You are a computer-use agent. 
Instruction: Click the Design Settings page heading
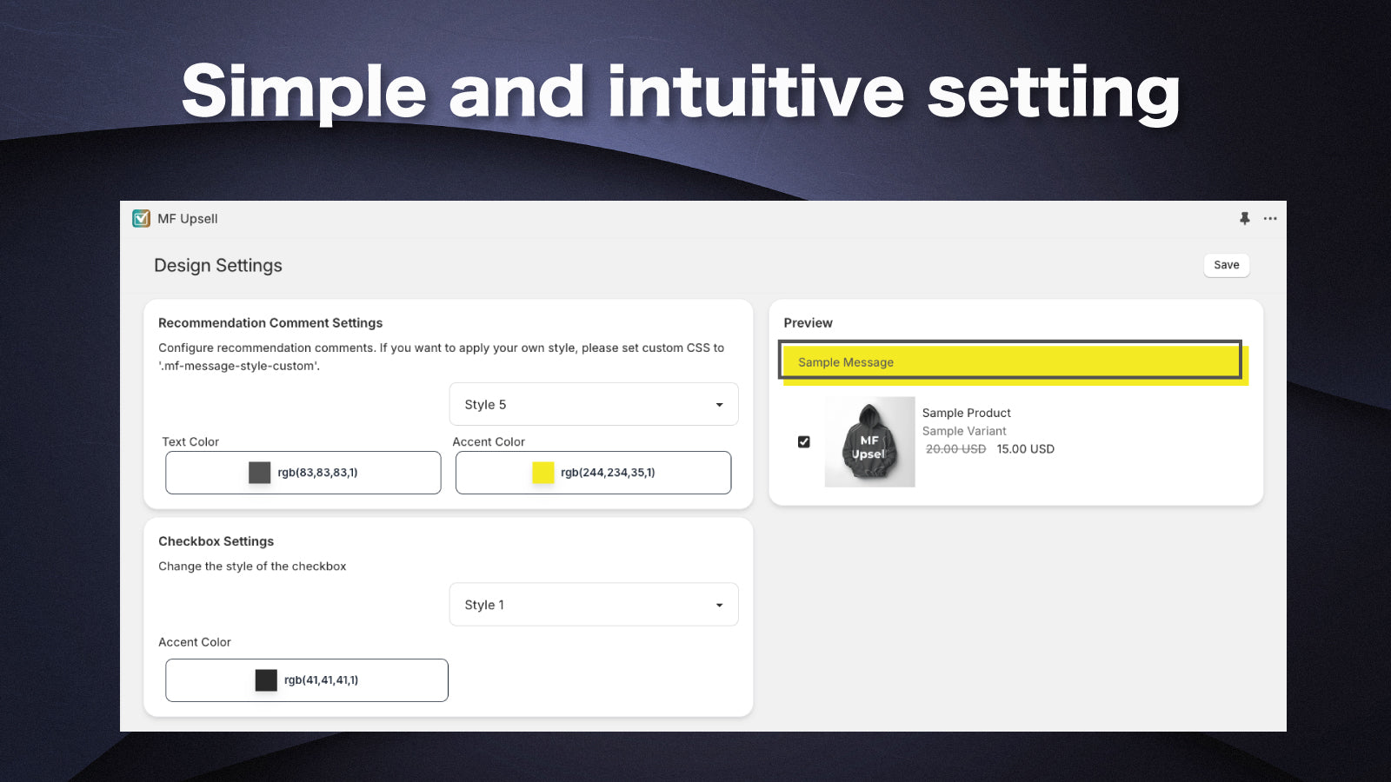(218, 266)
